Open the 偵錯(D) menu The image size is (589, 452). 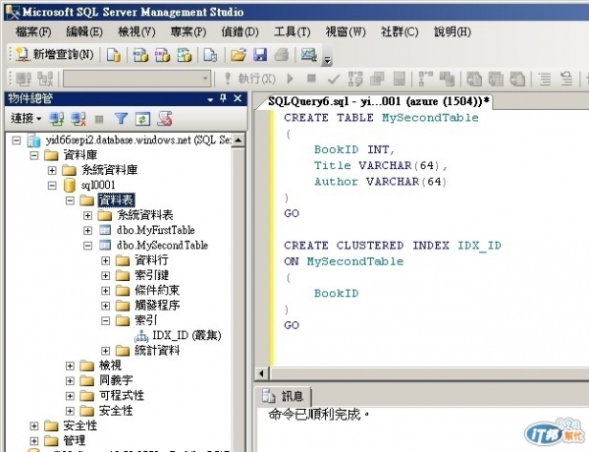pos(240,32)
